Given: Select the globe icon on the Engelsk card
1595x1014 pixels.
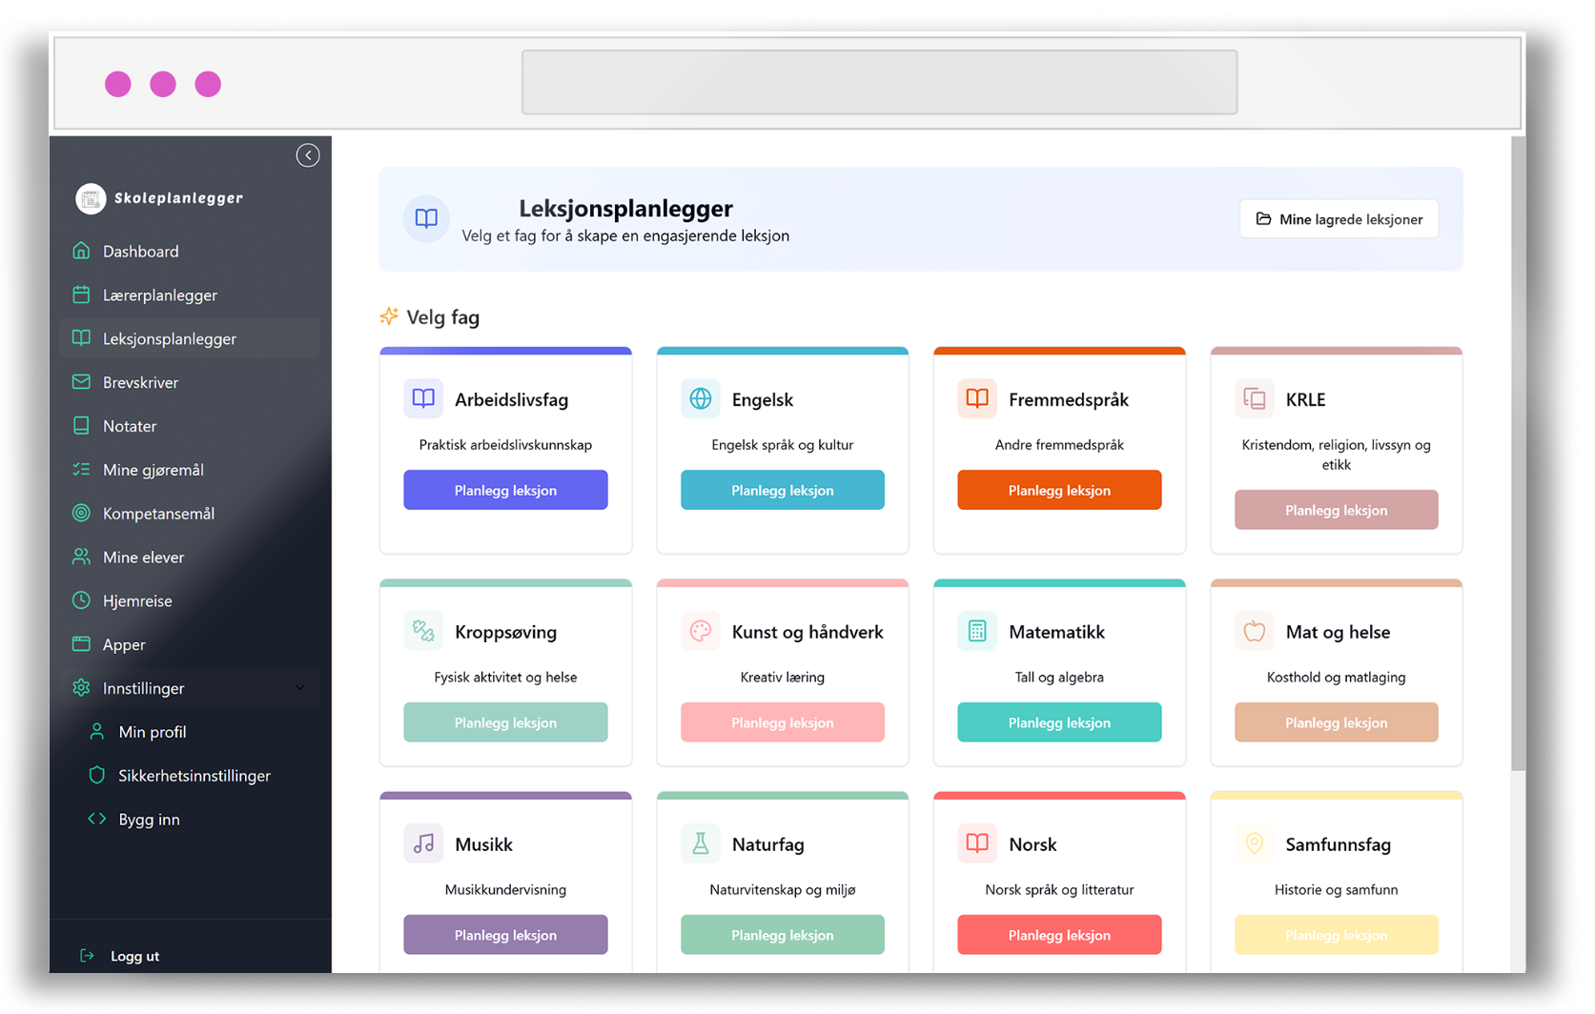Looking at the screenshot, I should 701,398.
